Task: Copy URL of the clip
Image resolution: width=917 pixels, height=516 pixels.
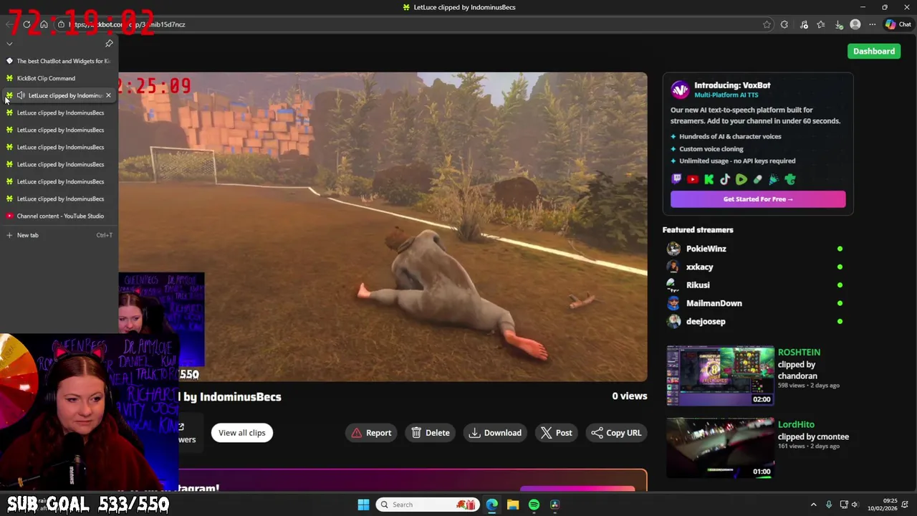Action: point(616,433)
